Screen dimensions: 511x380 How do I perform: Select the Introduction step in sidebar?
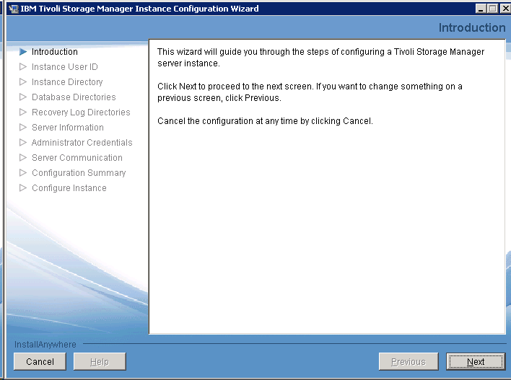coord(54,52)
